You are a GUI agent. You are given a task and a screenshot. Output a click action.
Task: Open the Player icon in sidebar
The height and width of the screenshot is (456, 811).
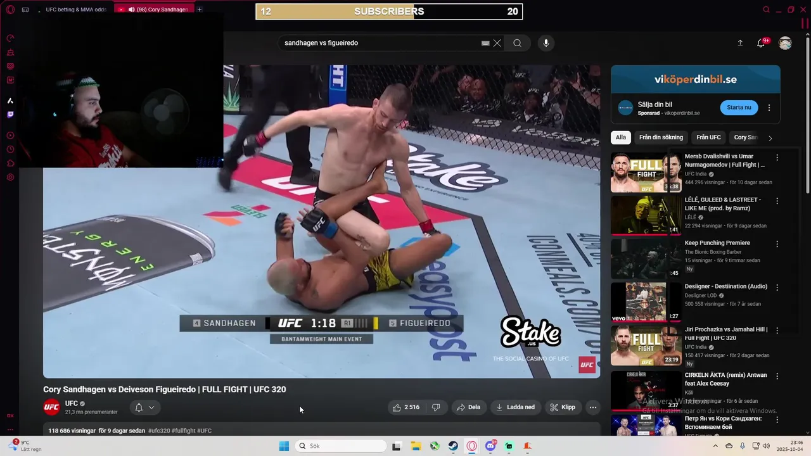[x=10, y=136]
